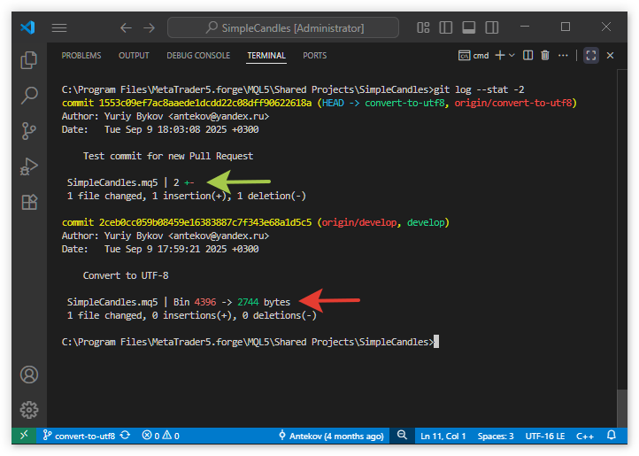
Task: Open the terminal more actions menu
Action: [563, 56]
